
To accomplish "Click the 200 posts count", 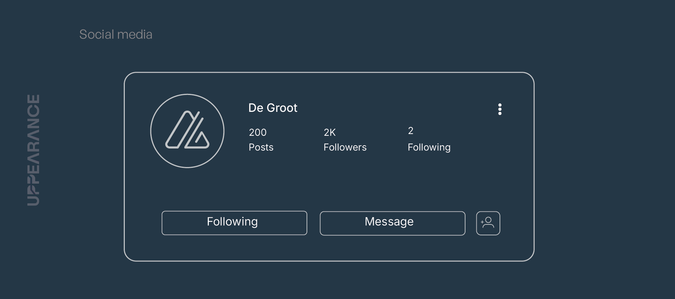I will tap(258, 132).
